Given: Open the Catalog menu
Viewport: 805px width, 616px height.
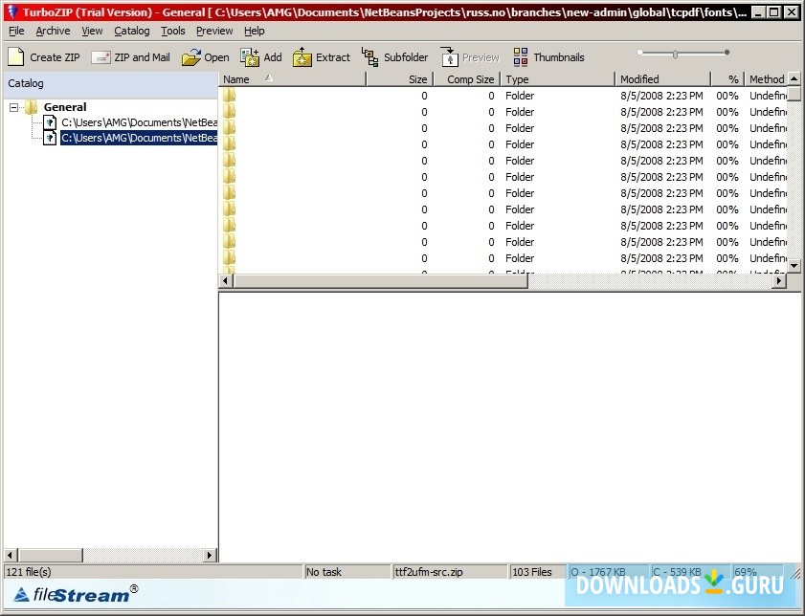Looking at the screenshot, I should [131, 31].
